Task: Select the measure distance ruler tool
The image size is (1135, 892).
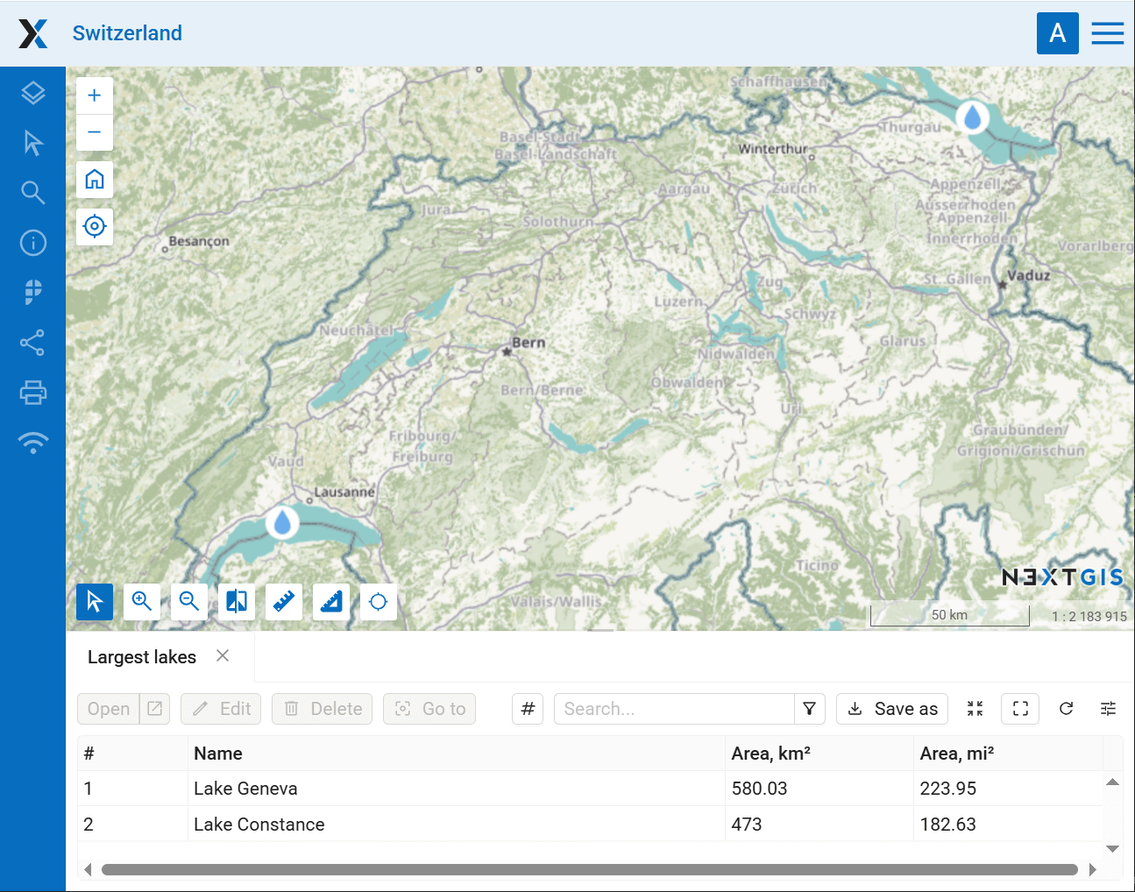Action: click(284, 602)
